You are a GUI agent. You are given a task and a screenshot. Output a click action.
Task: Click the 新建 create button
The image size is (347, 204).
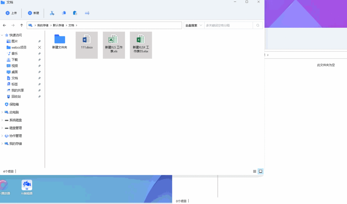click(x=33, y=13)
